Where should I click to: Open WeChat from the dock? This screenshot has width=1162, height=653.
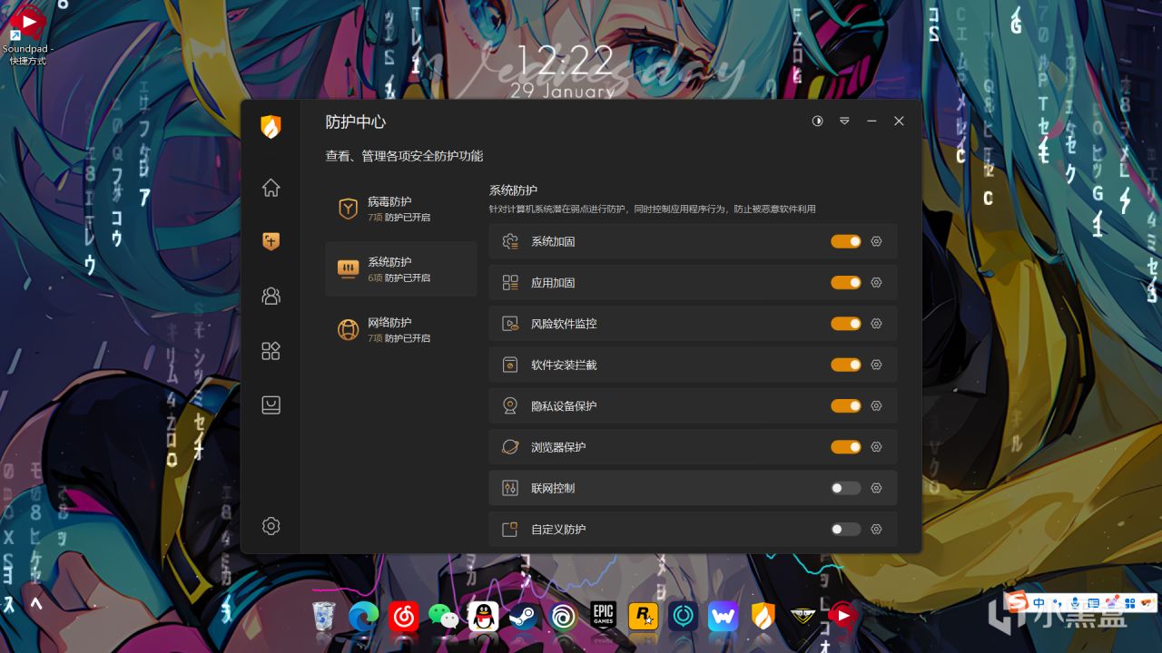pos(443,617)
